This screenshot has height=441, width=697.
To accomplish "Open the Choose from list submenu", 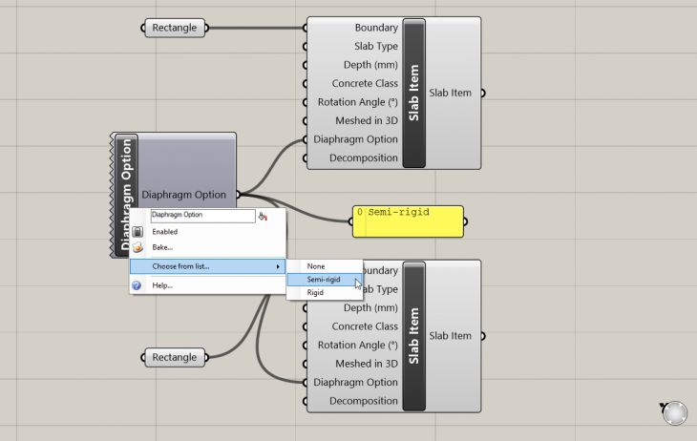I will click(x=207, y=266).
